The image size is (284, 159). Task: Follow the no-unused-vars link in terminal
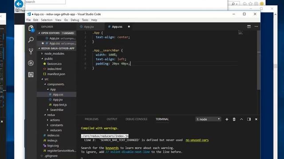click(x=197, y=140)
